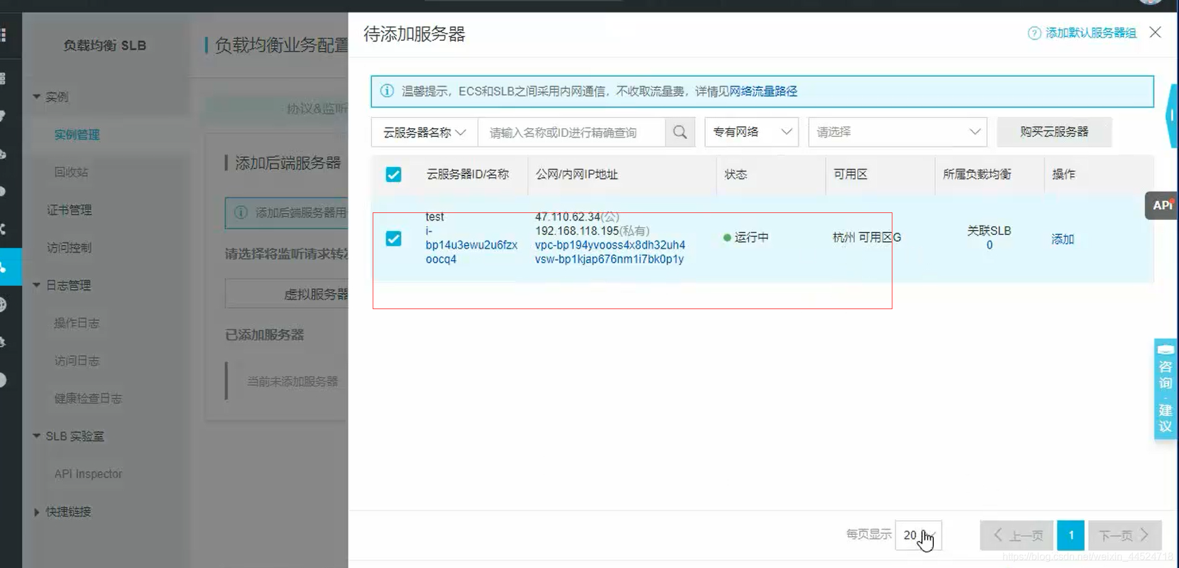Open the 咨询建议 feedback widget

pyautogui.click(x=1165, y=389)
